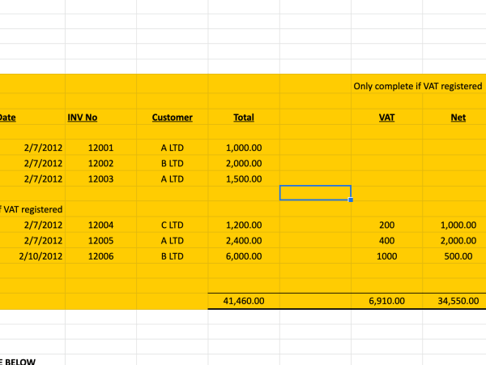Select invoice number 12003 cell

(x=100, y=178)
